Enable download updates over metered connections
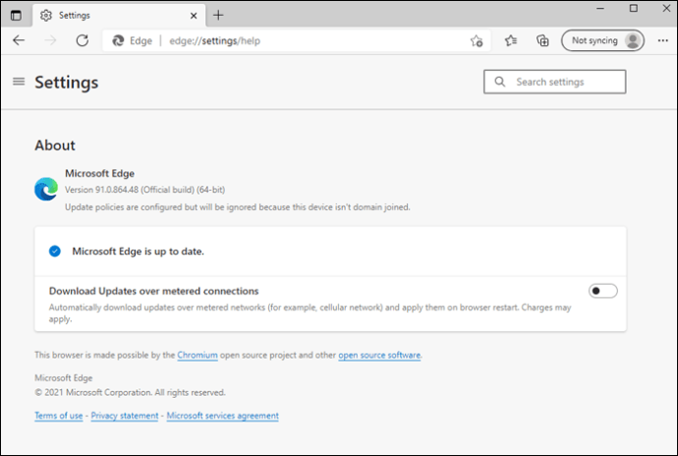The width and height of the screenshot is (678, 456). [602, 291]
